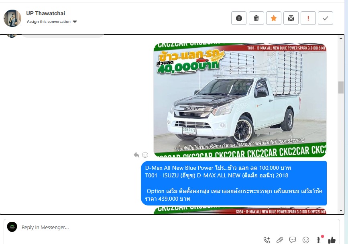The image size is (348, 244).
Task: React to truck image with emoji
Action: click(x=145, y=155)
